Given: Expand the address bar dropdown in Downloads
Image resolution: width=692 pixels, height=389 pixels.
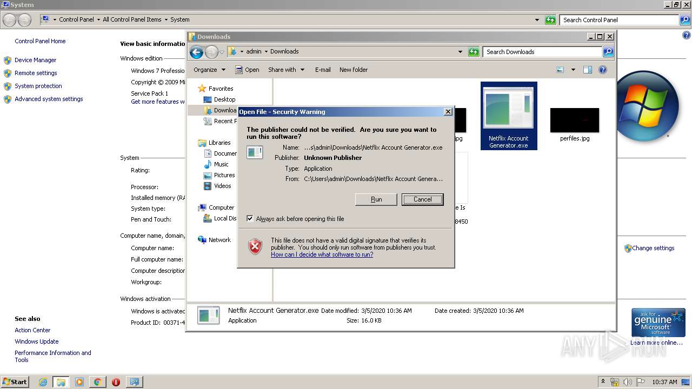Looking at the screenshot, I should coord(460,52).
